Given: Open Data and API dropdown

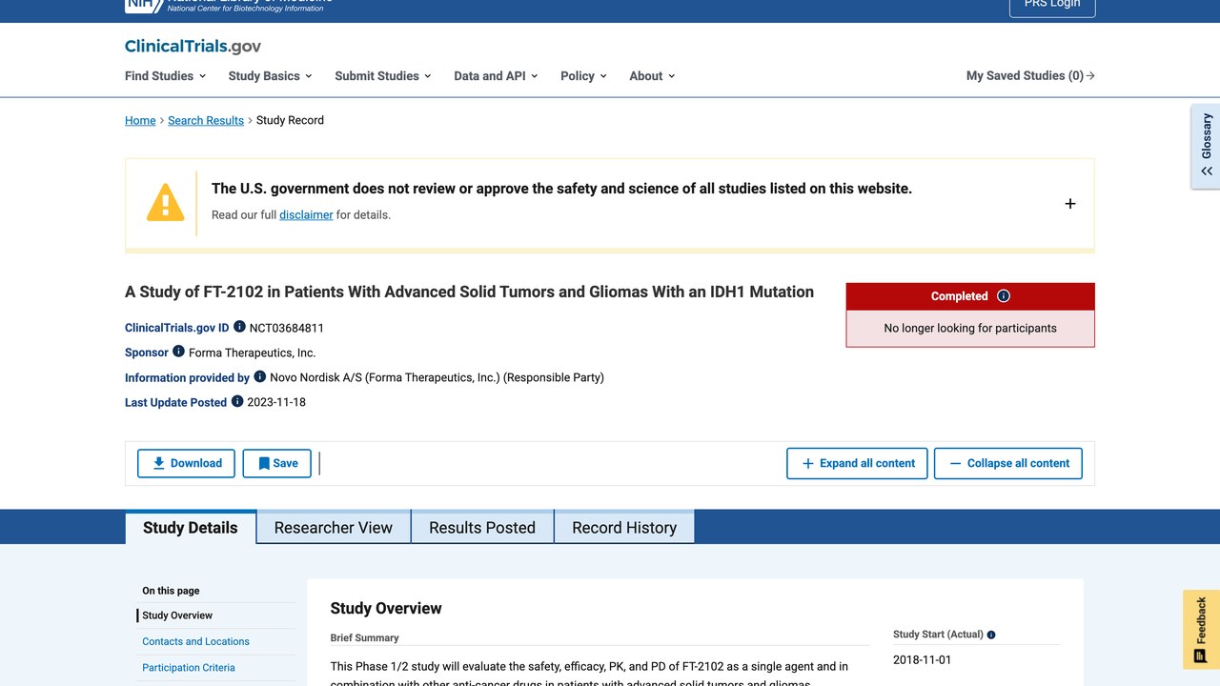Looking at the screenshot, I should coord(496,76).
